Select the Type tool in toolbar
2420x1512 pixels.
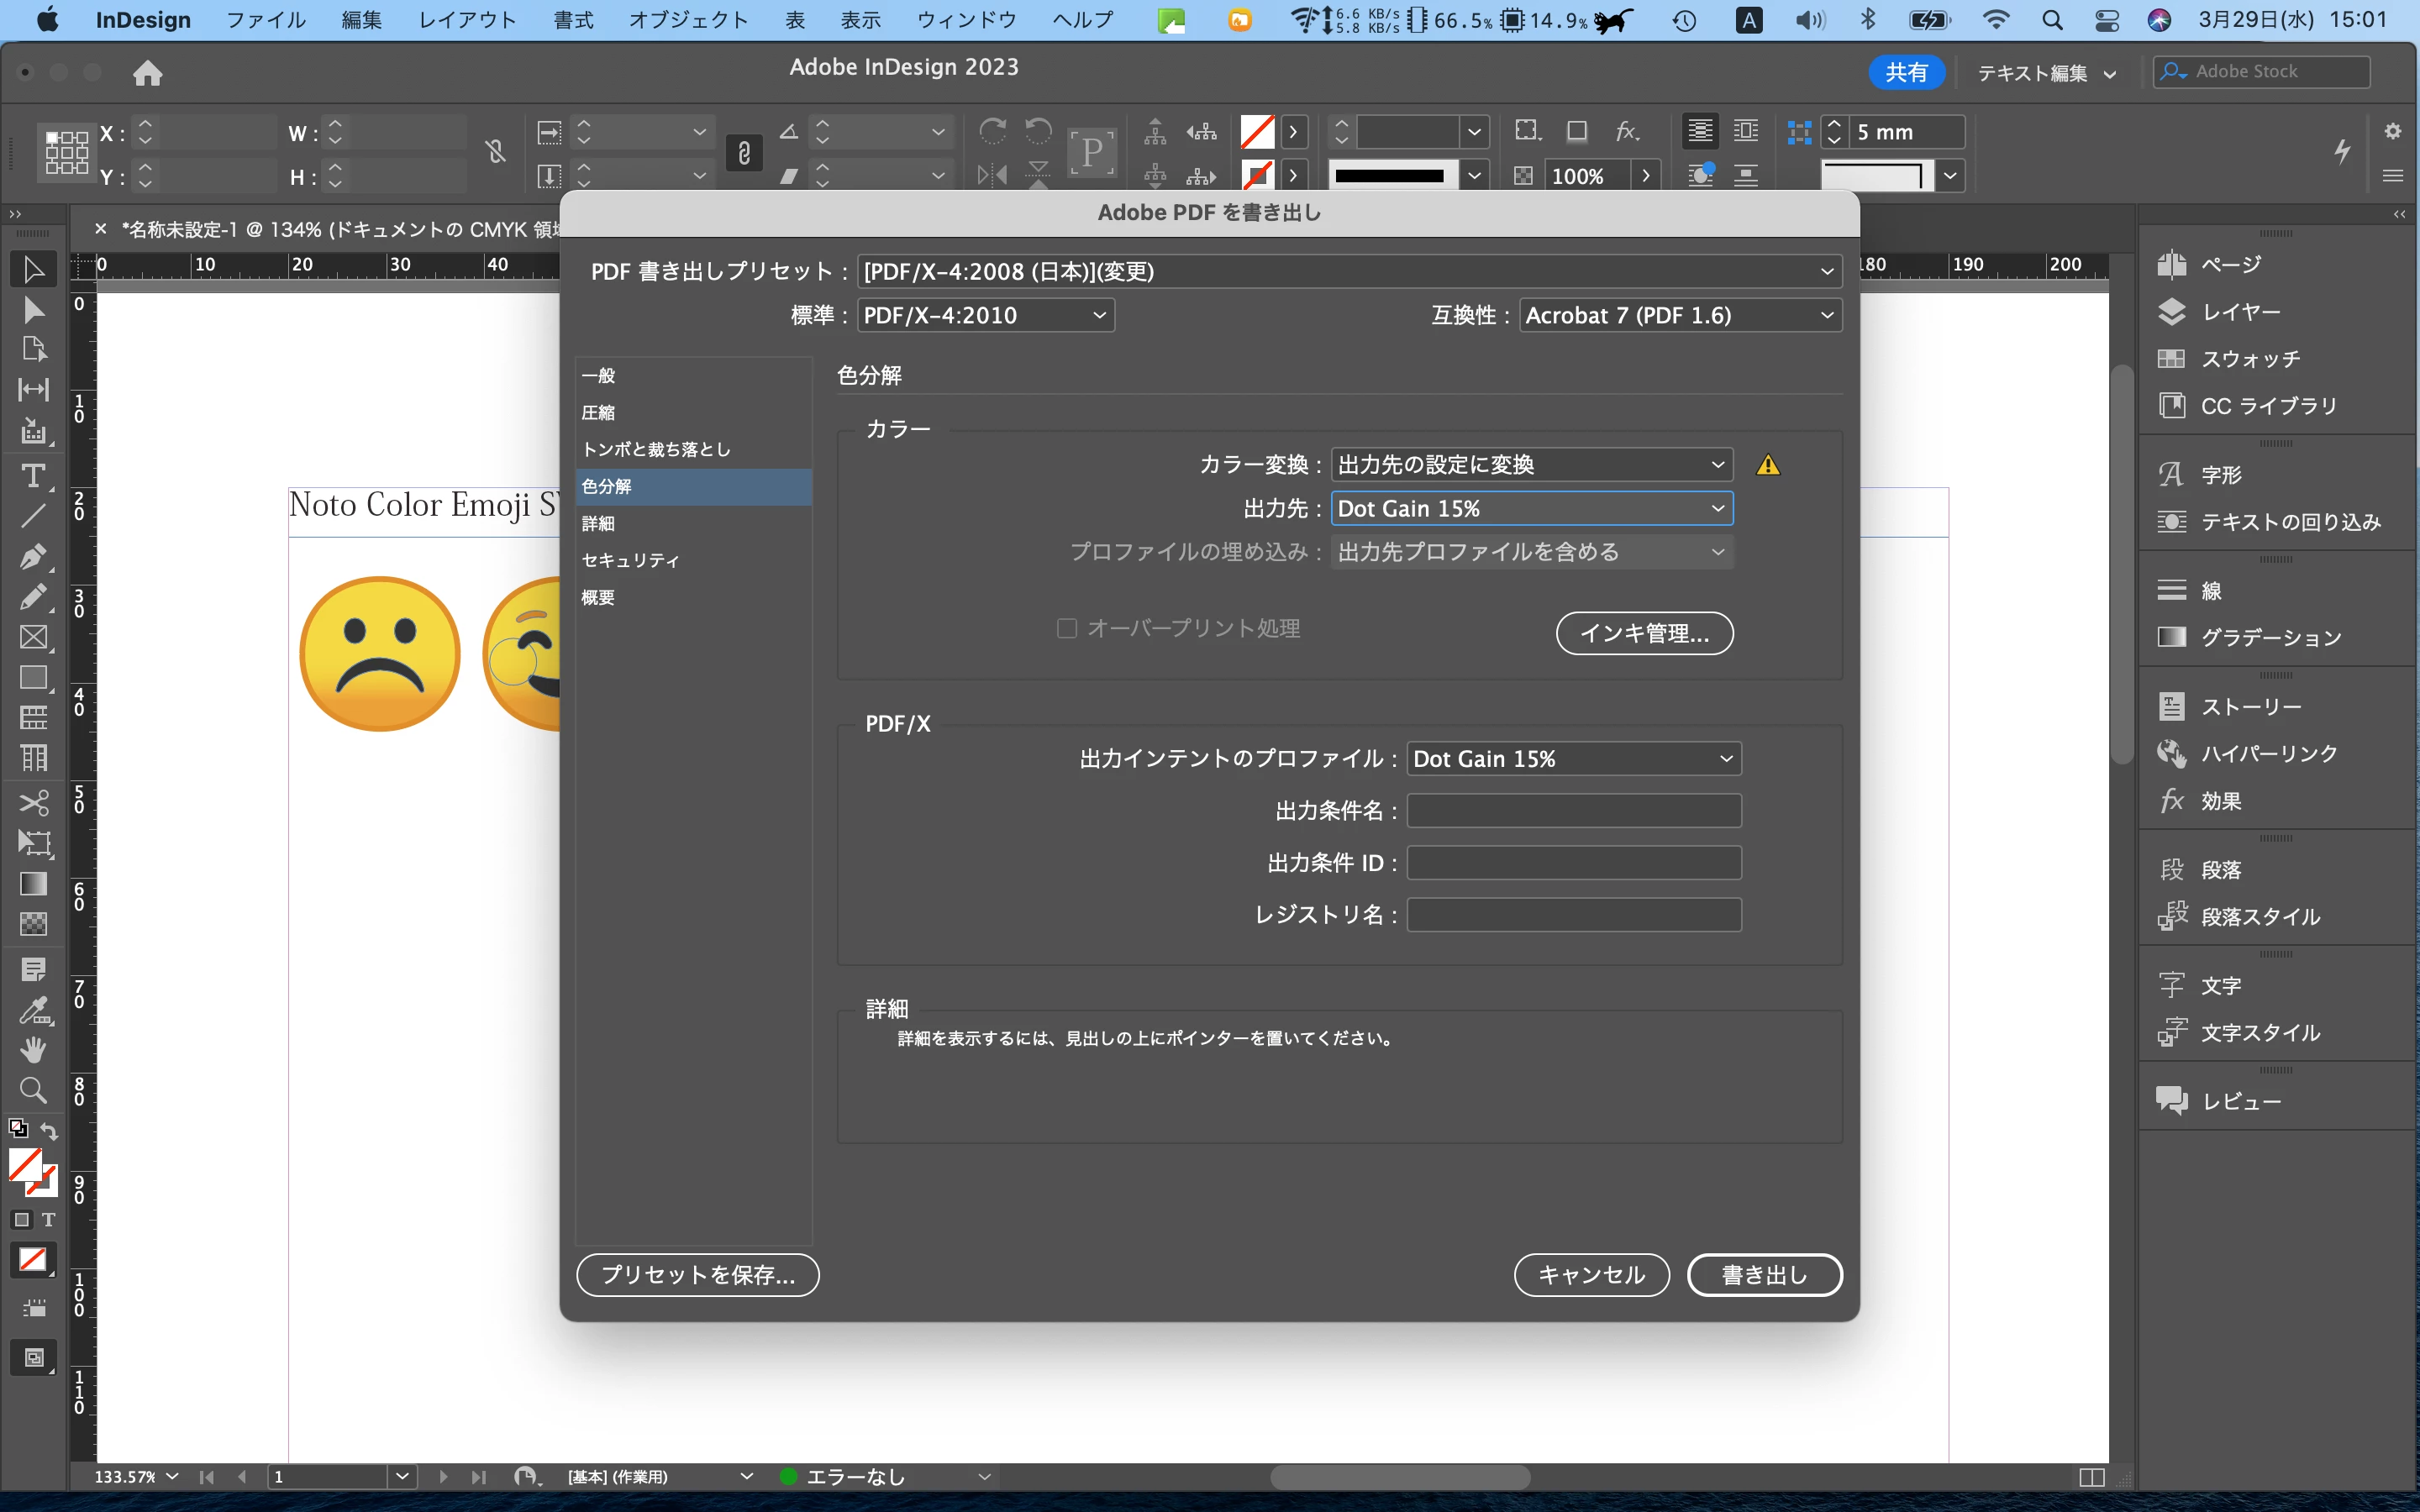(33, 476)
